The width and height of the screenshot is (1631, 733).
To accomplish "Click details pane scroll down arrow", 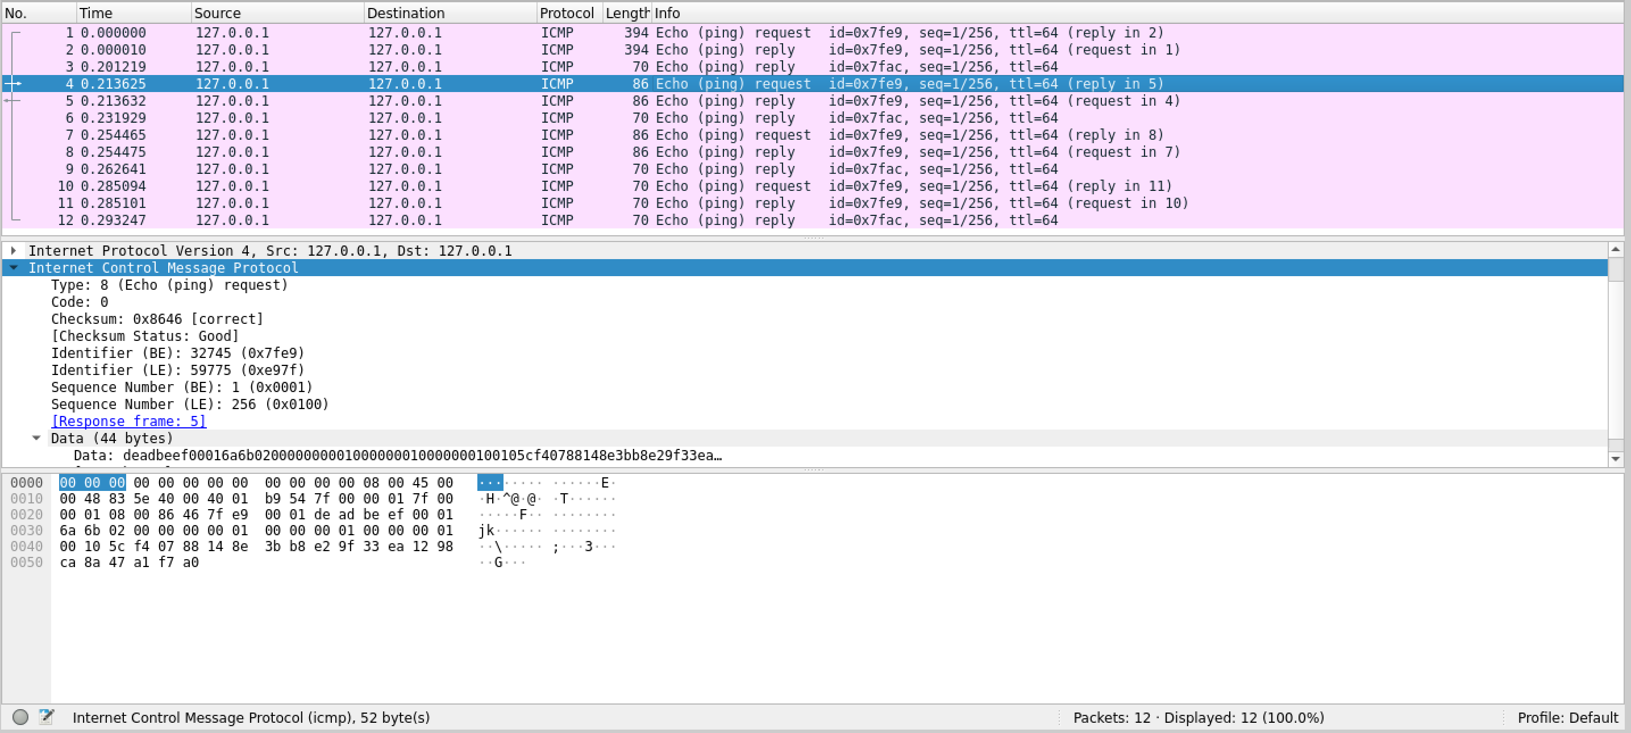I will coord(1615,459).
